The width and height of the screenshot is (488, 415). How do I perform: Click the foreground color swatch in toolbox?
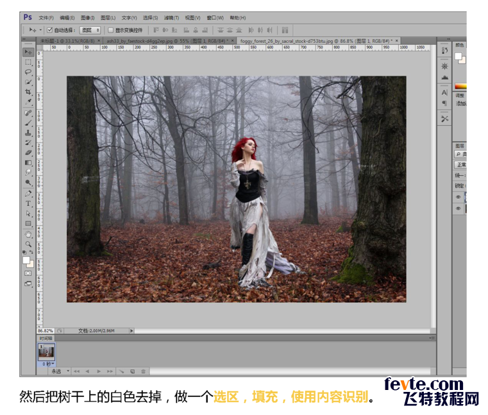[26, 260]
